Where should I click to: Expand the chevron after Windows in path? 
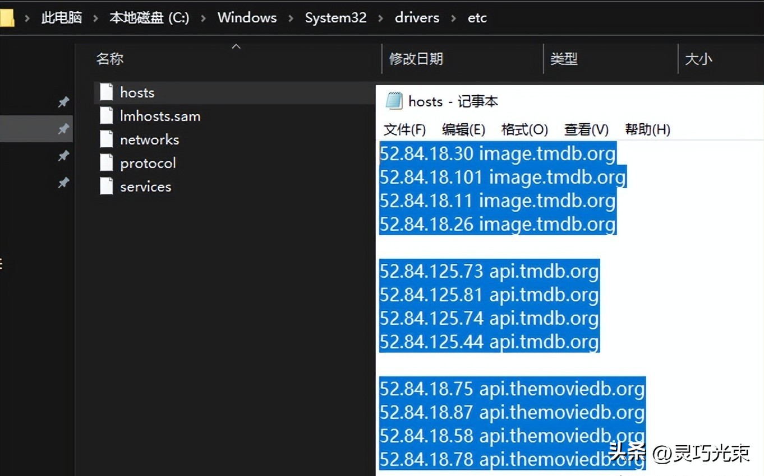tap(291, 18)
